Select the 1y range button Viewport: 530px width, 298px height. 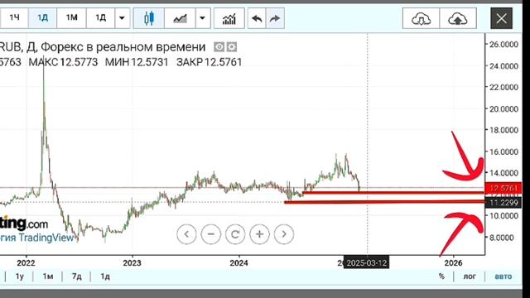pos(20,276)
